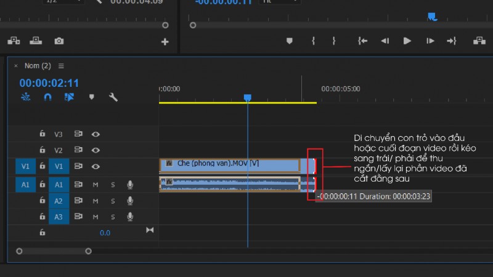Click the timeline timecode 00:00:02:11

tap(49, 83)
